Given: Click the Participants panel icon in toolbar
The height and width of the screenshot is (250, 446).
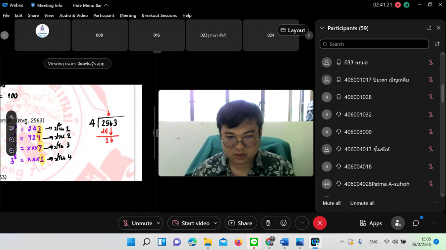Looking at the screenshot, I should [397, 223].
